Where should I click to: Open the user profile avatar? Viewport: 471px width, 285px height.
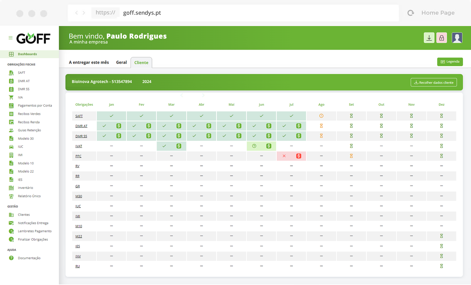pos(457,38)
